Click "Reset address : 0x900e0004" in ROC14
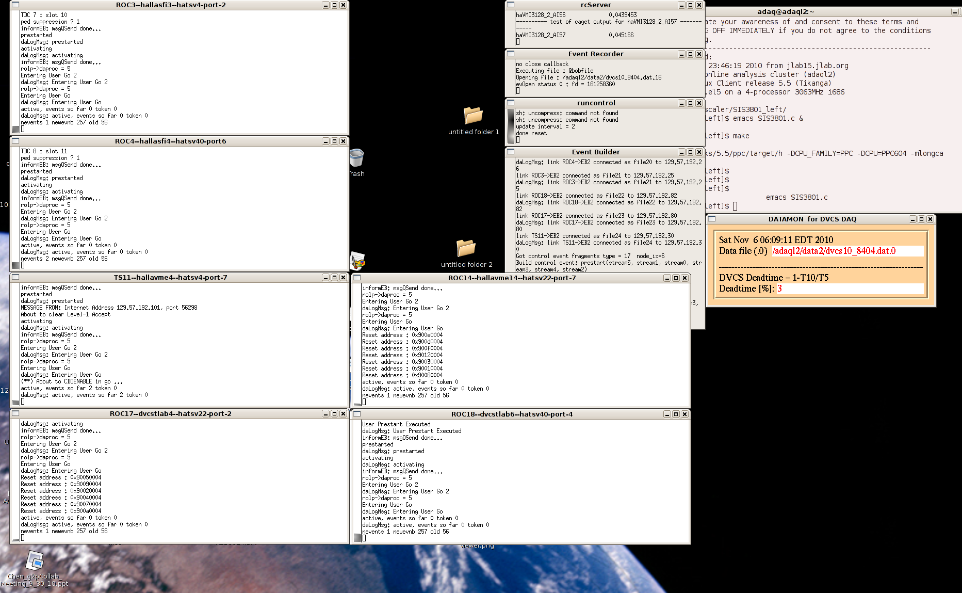962x593 pixels. (402, 335)
